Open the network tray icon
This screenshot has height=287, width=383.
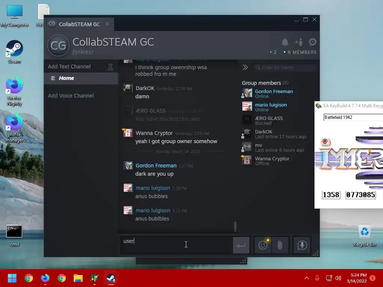[329, 278]
